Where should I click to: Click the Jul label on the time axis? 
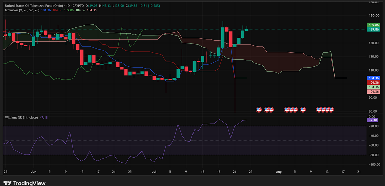pyautogui.click(x=154, y=172)
